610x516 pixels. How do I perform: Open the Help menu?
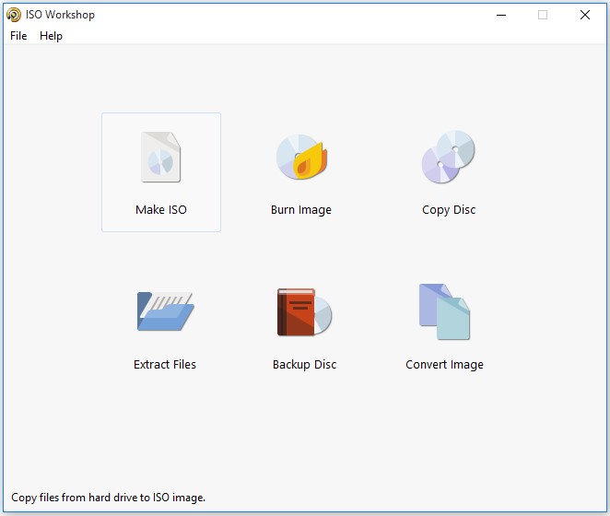(51, 36)
